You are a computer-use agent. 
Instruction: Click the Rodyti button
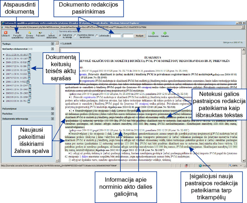(x=140, y=36)
